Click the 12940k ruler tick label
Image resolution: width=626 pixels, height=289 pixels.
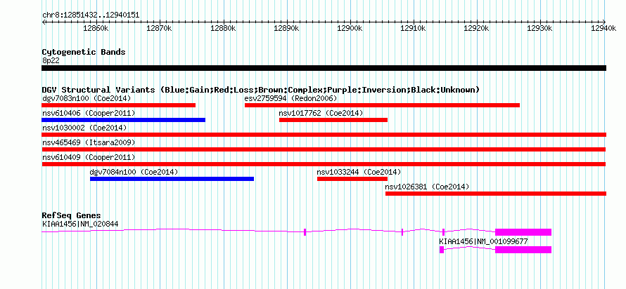[603, 29]
